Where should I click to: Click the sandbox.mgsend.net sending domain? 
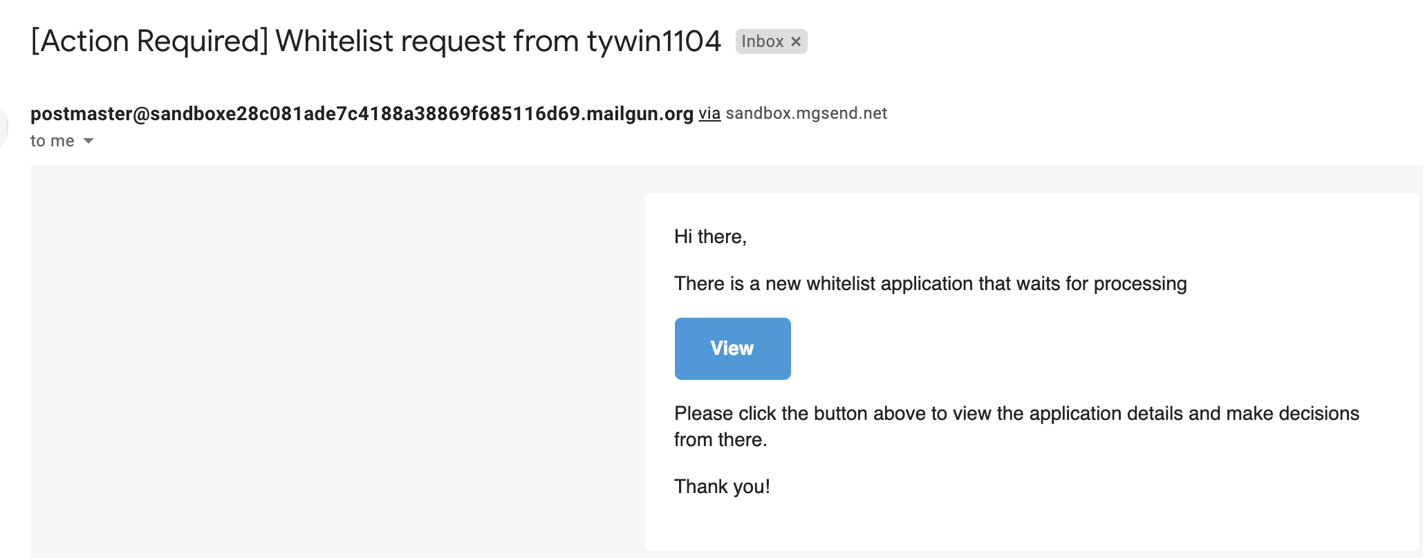806,113
